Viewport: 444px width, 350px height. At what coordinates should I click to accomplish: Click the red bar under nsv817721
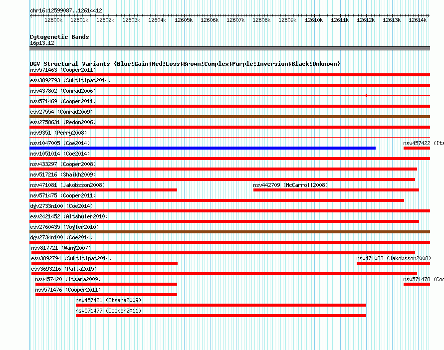pyautogui.click(x=223, y=253)
